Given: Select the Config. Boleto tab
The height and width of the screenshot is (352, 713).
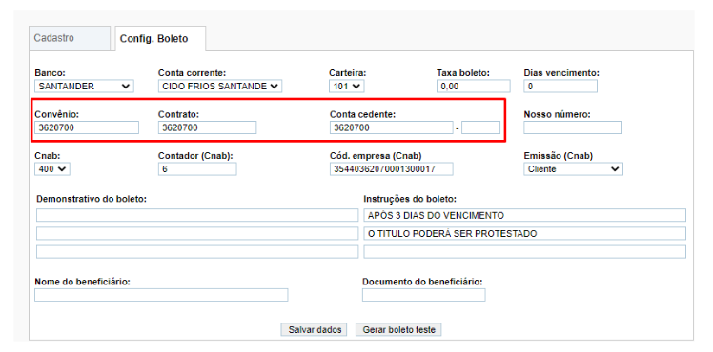Looking at the screenshot, I should pos(159,39).
